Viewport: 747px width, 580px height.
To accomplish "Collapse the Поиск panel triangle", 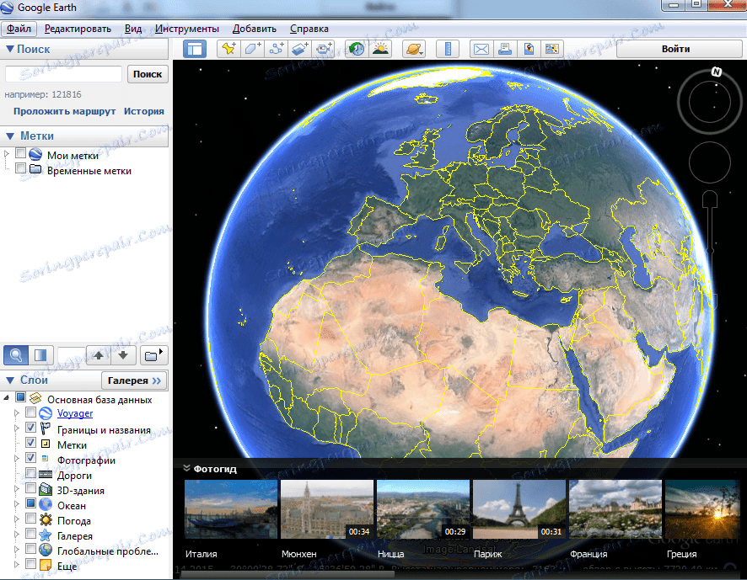I will coord(9,49).
